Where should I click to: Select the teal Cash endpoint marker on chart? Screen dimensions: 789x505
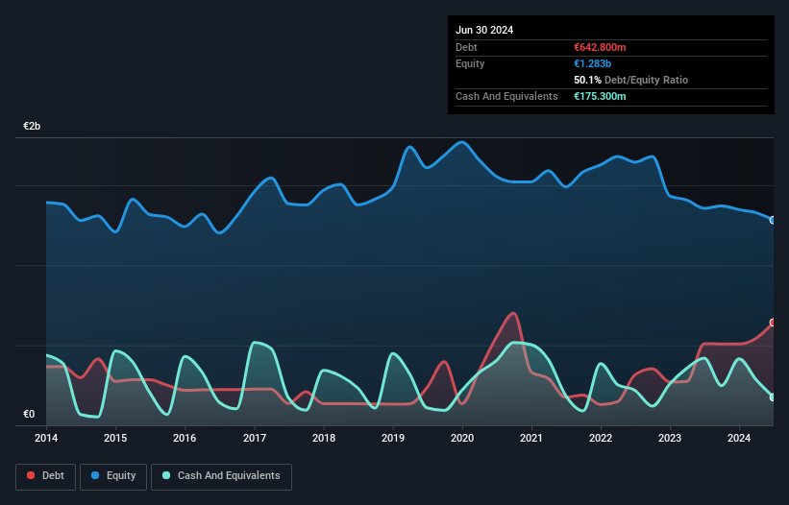click(x=773, y=397)
